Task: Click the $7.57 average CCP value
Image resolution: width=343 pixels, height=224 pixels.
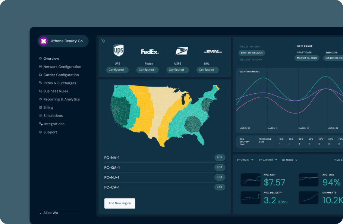Action: [x=274, y=183]
